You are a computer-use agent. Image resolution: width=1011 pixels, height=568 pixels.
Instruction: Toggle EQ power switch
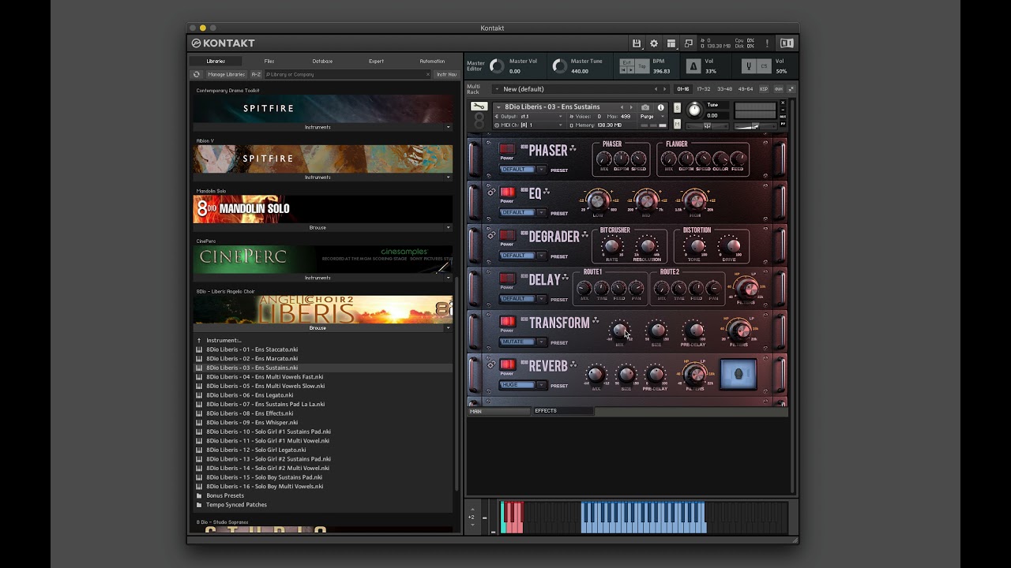(x=507, y=192)
